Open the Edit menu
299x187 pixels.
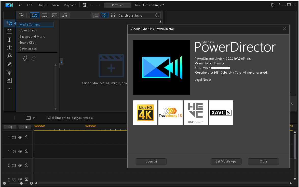coord(30,5)
